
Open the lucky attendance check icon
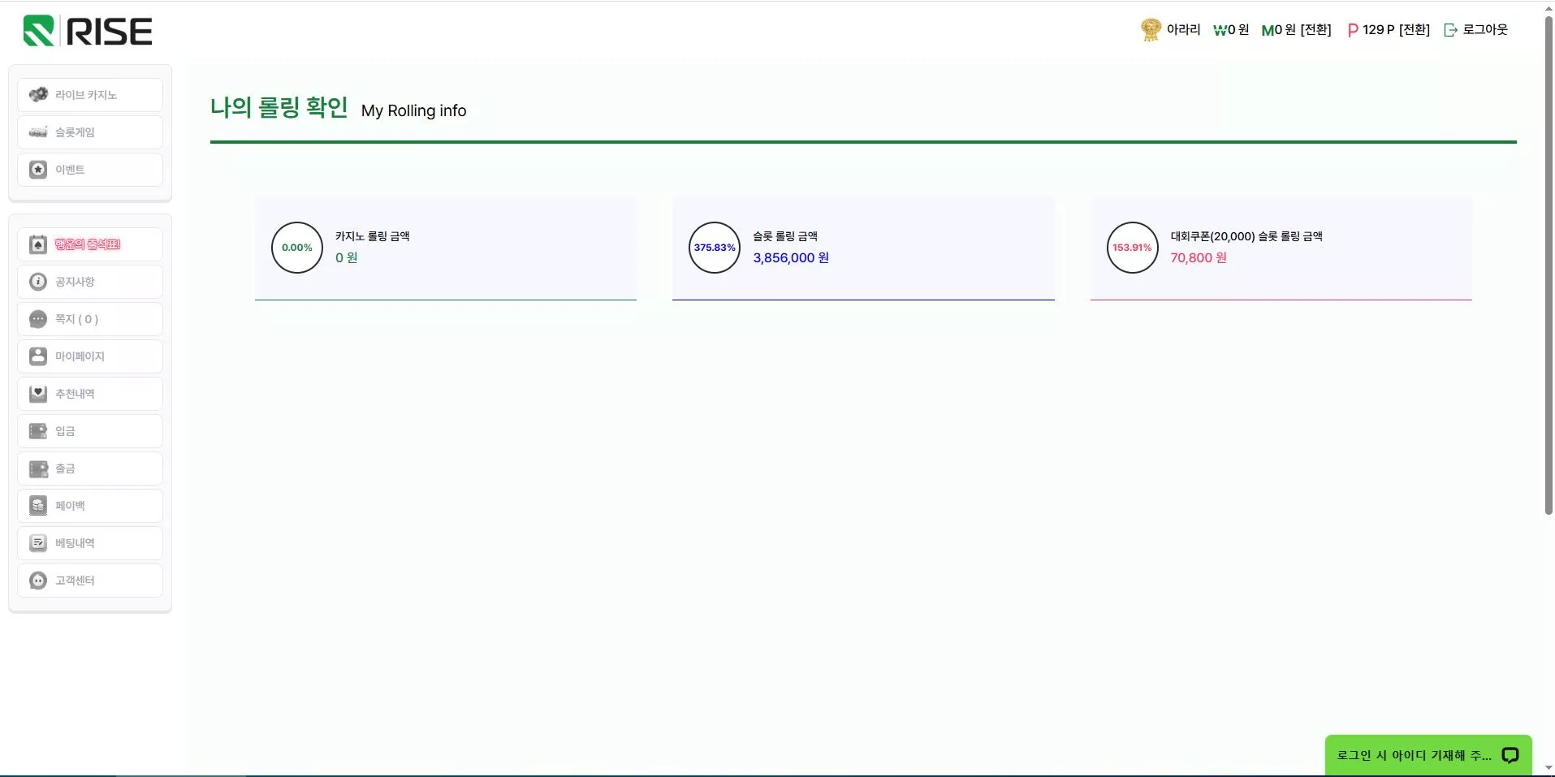(x=38, y=244)
